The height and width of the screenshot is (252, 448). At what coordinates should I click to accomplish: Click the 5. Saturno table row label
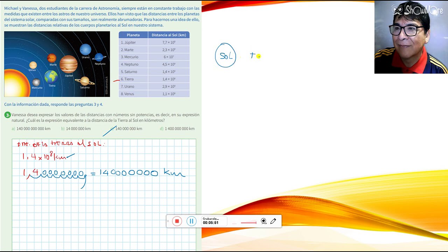tap(129, 72)
